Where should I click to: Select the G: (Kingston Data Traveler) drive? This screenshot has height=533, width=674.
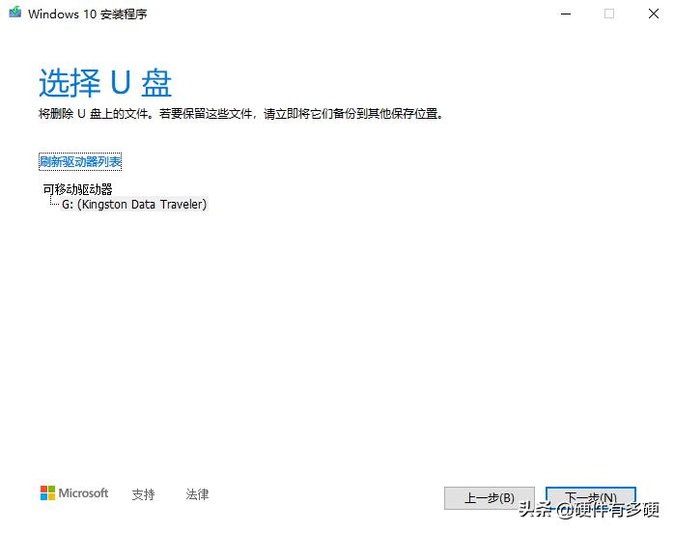click(134, 204)
